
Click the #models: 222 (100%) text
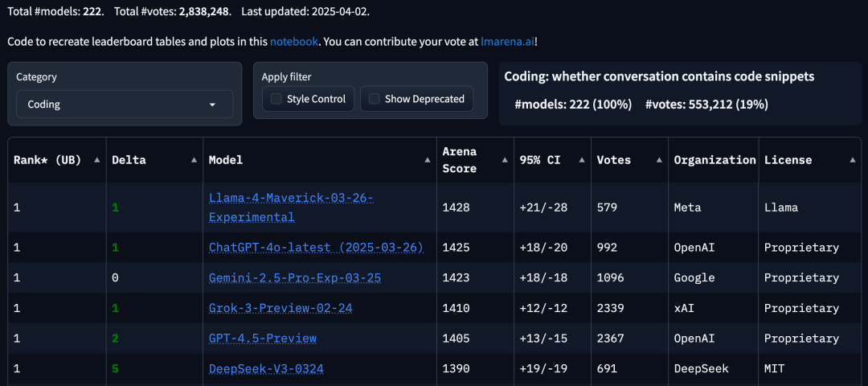[x=573, y=104]
